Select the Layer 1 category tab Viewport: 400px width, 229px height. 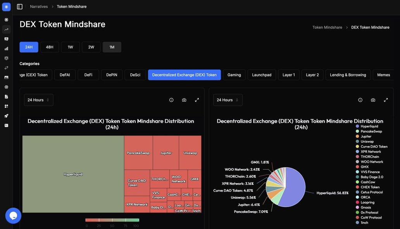pyautogui.click(x=289, y=75)
